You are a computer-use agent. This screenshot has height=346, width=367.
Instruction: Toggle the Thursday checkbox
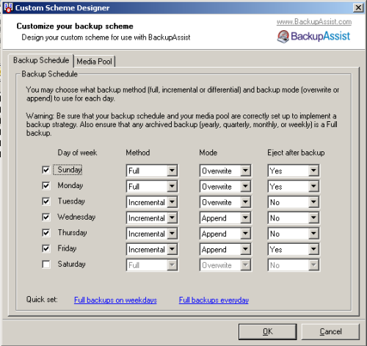(x=46, y=233)
